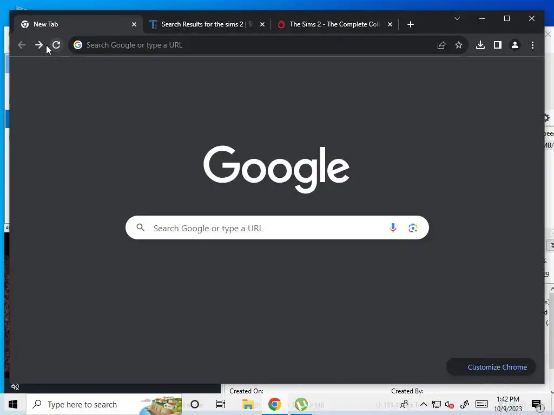Expand the tab search chevron
The width and height of the screenshot is (554, 415).
click(x=457, y=18)
